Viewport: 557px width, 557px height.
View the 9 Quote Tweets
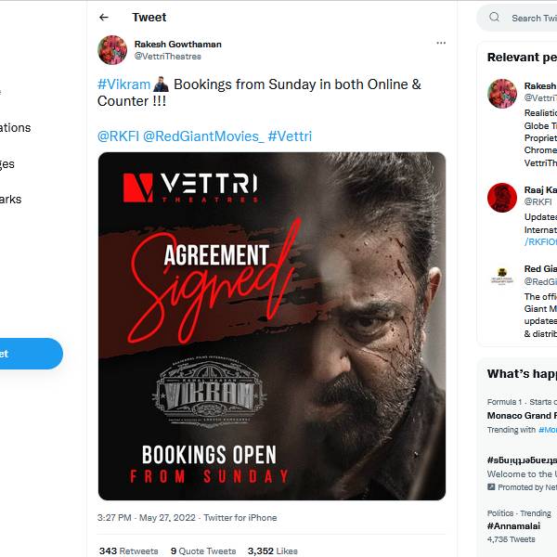coord(203,551)
